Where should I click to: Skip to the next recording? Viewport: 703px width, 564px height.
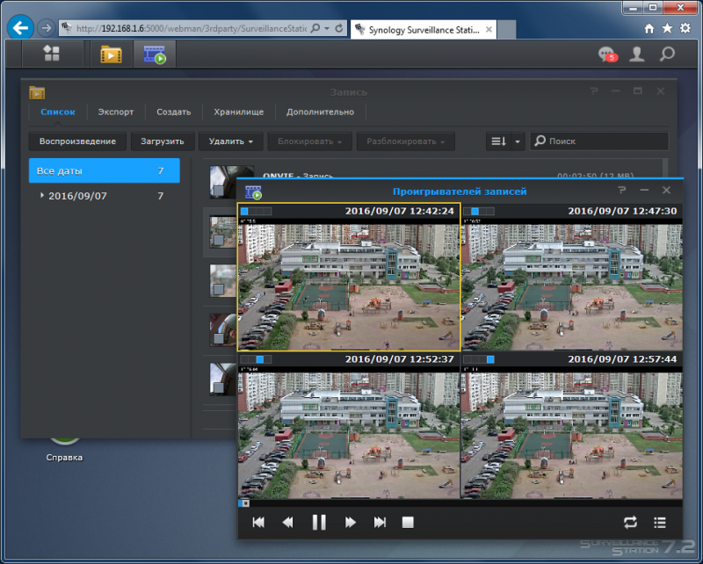[x=380, y=523]
